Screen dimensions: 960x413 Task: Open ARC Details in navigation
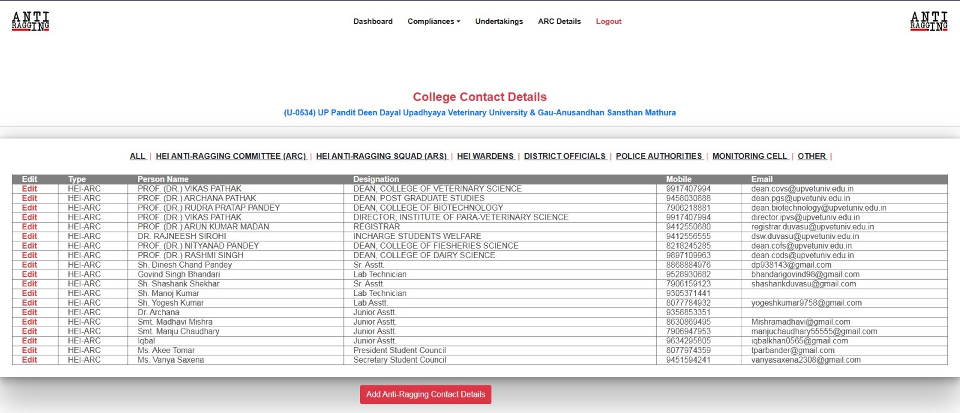[559, 22]
